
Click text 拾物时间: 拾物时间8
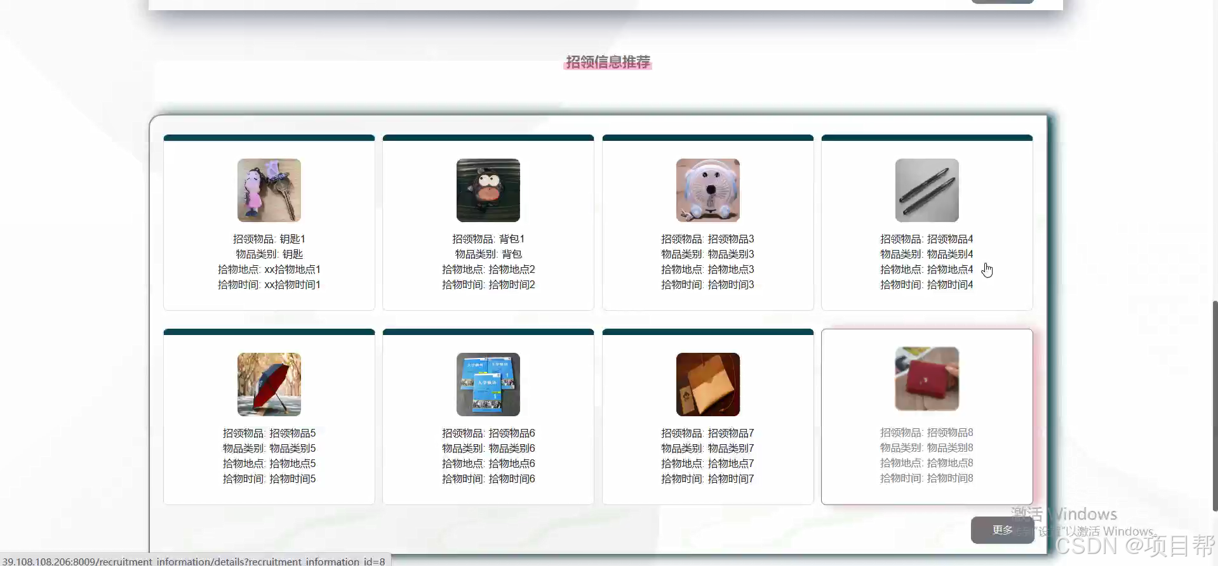927,478
